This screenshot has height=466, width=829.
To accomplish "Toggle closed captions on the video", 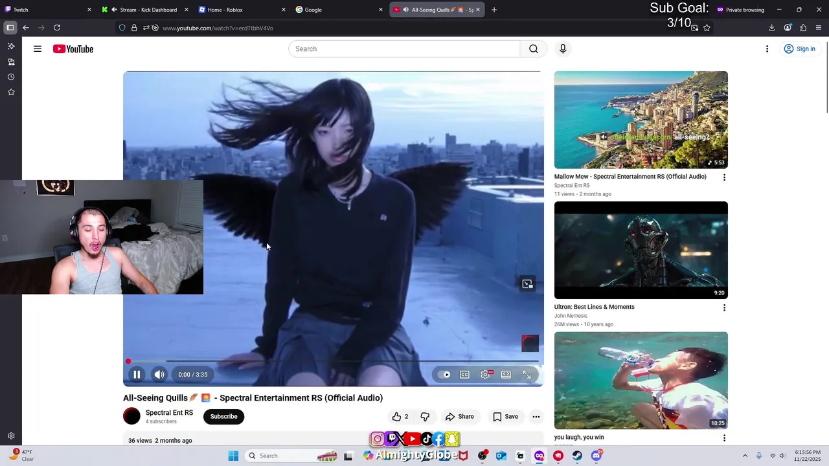I will [464, 374].
